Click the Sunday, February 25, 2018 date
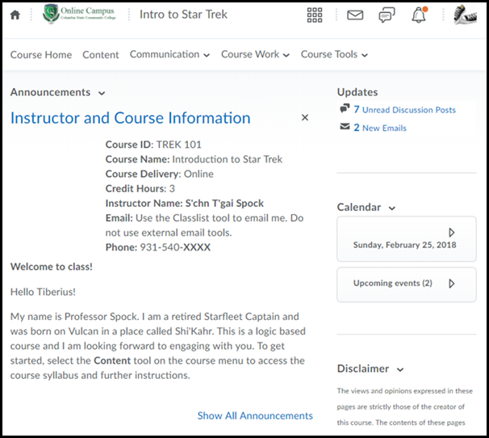 tap(404, 245)
